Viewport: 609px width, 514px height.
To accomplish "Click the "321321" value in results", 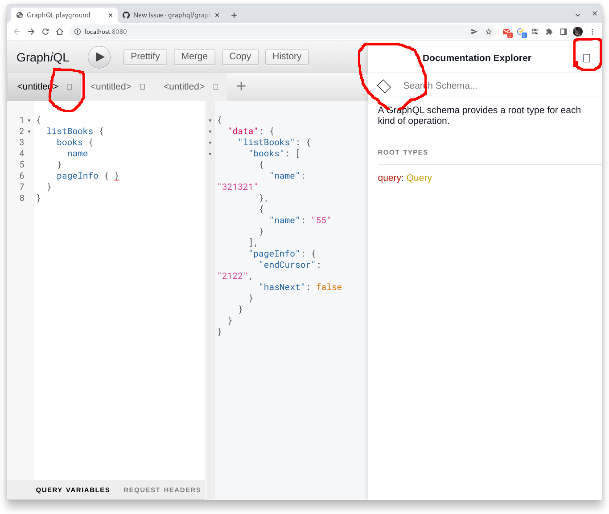I will click(x=238, y=187).
